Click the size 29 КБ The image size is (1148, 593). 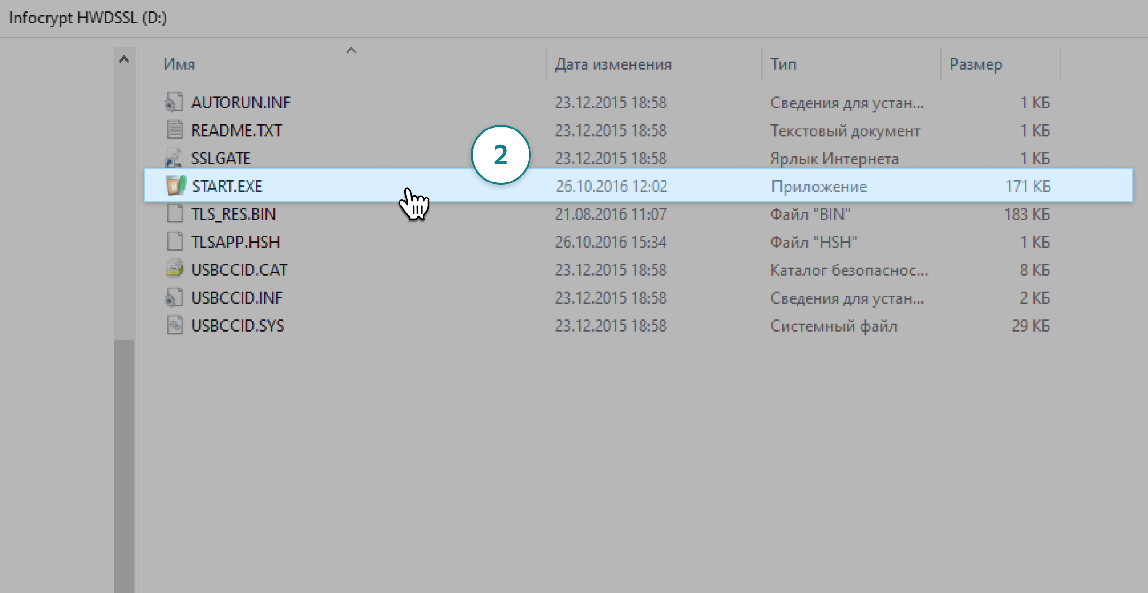(x=1031, y=326)
